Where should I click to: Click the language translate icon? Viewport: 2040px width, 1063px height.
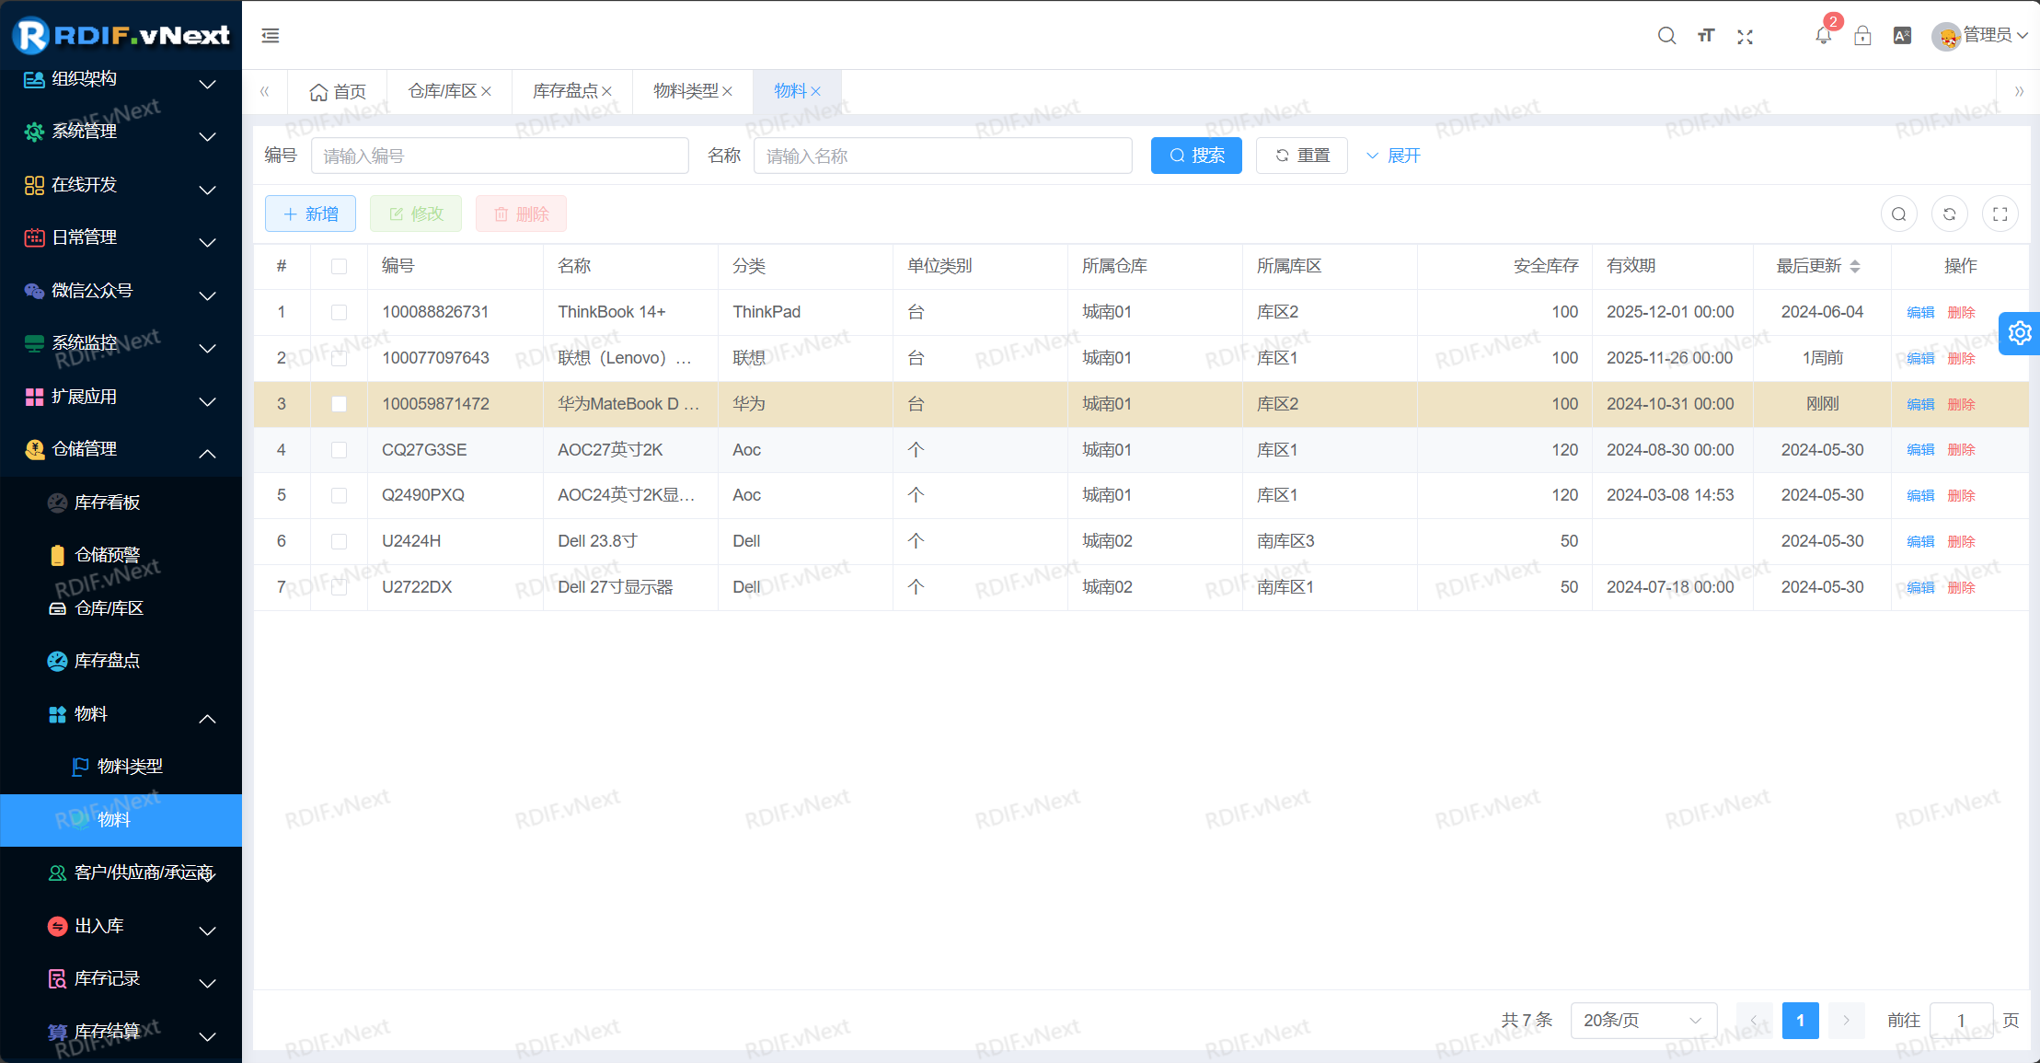[x=1902, y=35]
